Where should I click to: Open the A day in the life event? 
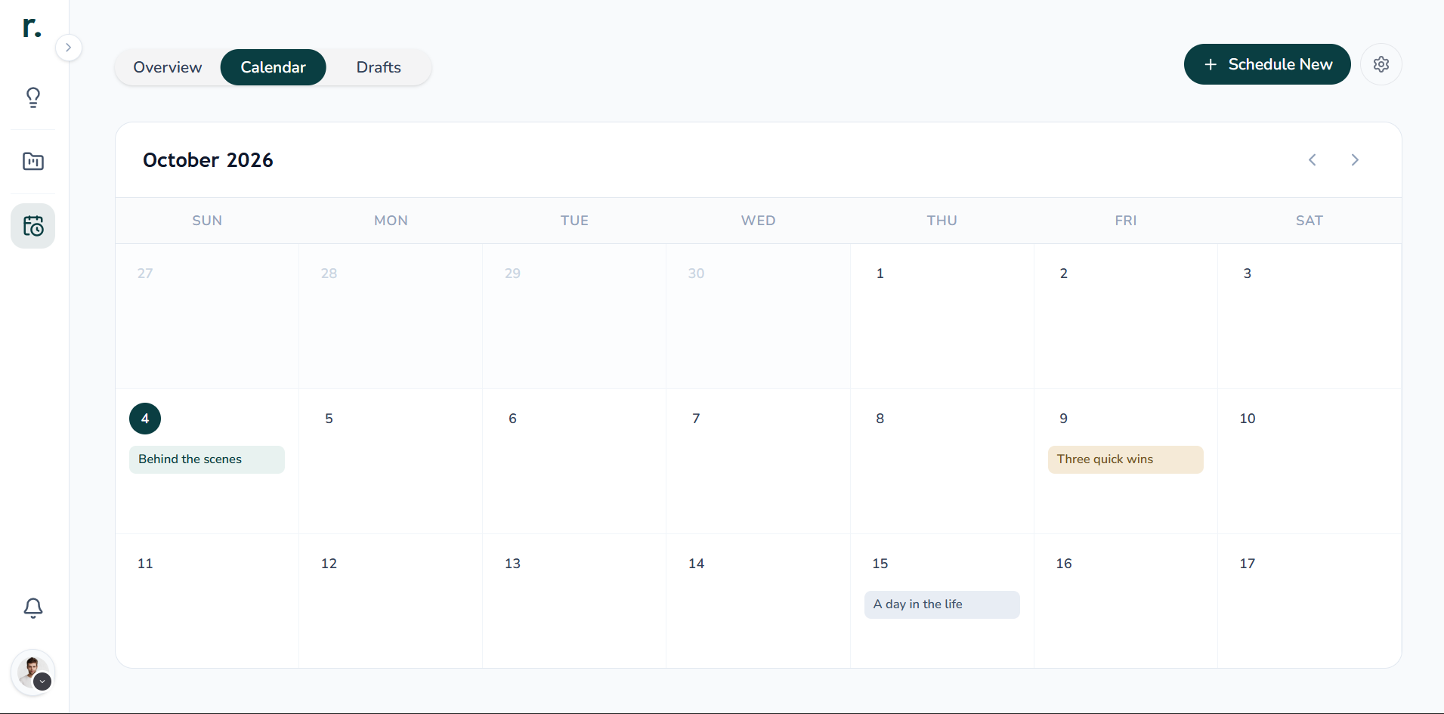click(x=942, y=604)
